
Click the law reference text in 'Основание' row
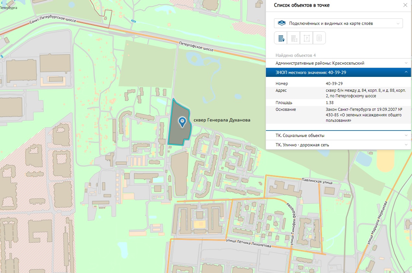click(363, 115)
